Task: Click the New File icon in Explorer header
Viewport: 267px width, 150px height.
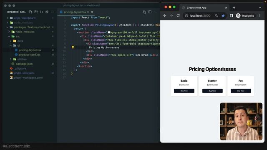Action: (x=30, y=12)
